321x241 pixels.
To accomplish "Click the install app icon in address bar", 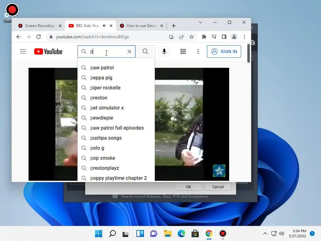I will [x=171, y=37].
